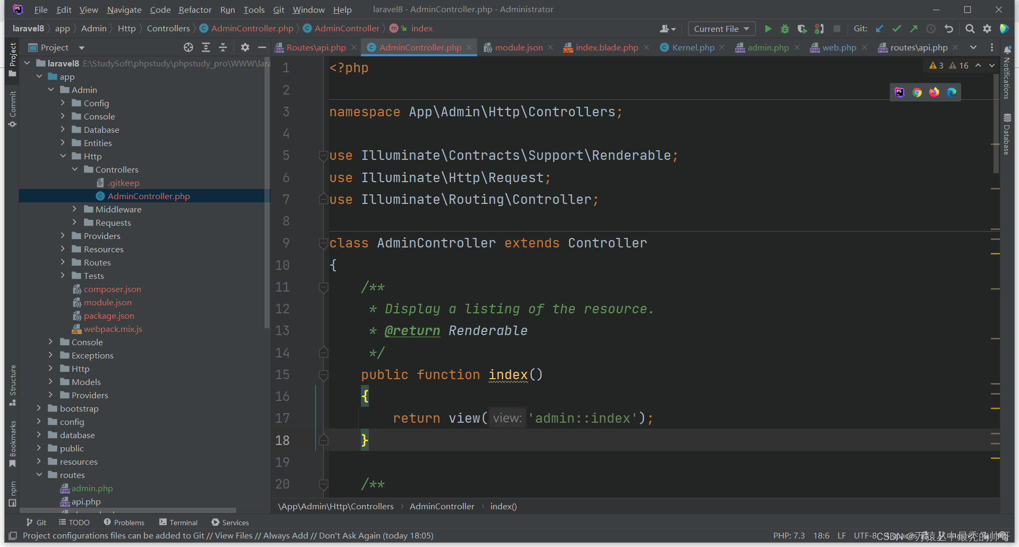Click the editor vertical scrollbar
Screen dimensions: 1019x547
(x=996, y=123)
